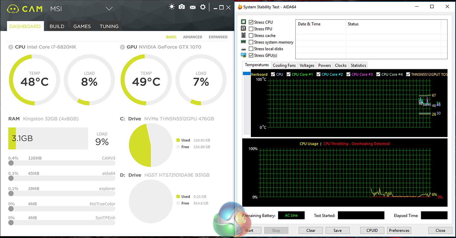
Task: Toggle the CPU Core #4 graph checkbox
Action: coord(378,74)
